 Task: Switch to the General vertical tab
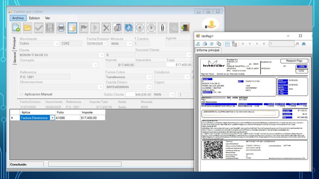click(x=14, y=58)
